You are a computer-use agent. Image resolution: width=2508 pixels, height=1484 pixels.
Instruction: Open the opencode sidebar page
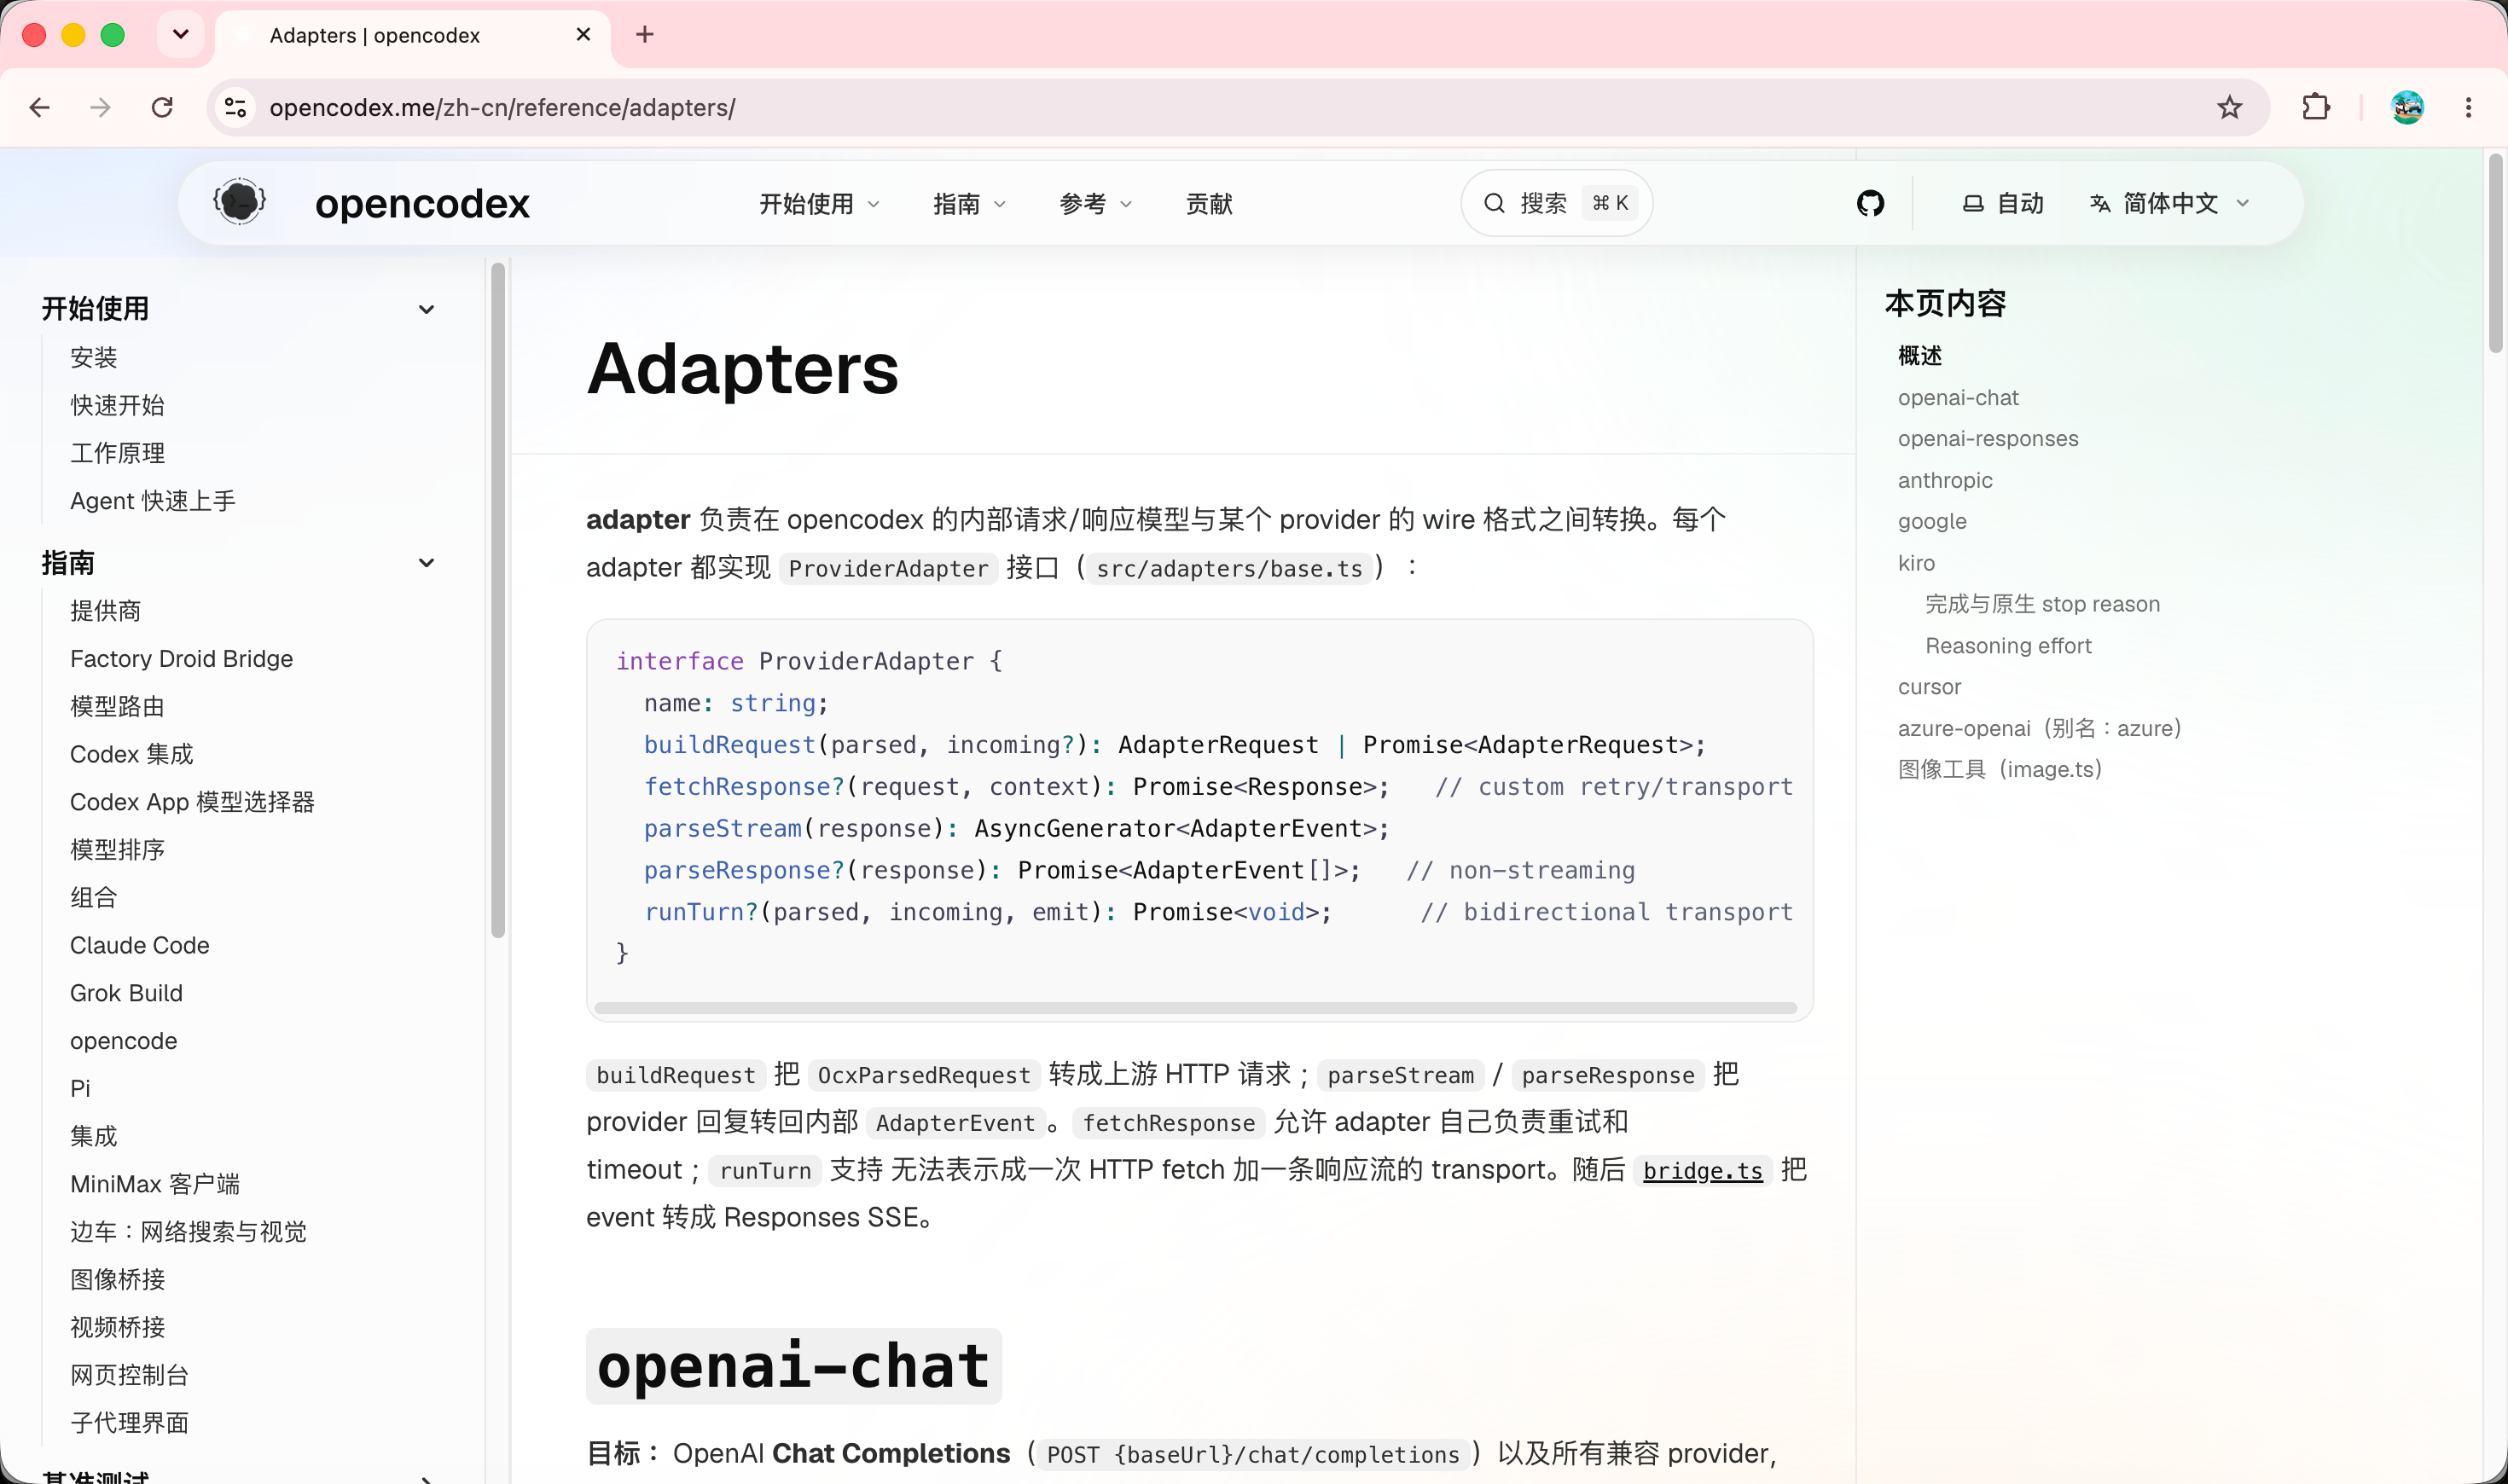(x=124, y=1041)
